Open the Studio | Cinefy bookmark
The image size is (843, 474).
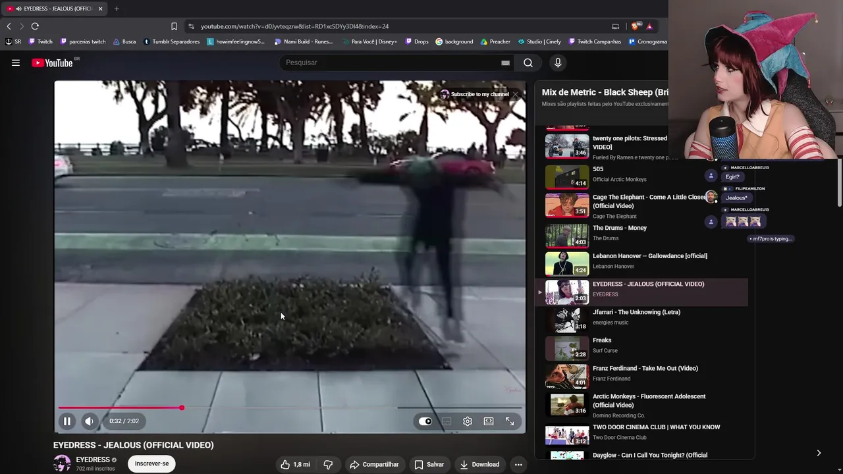tap(539, 41)
